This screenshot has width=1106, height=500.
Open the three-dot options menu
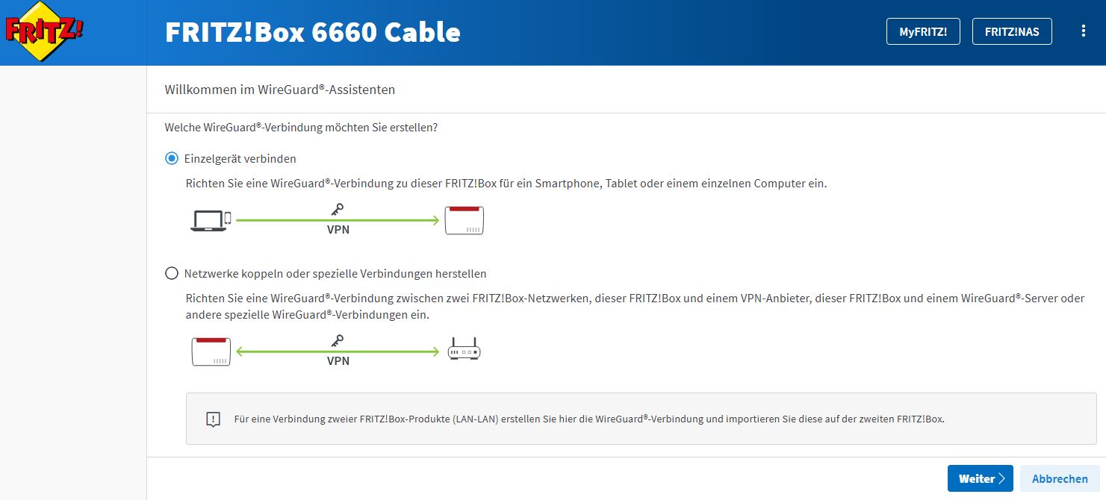(1084, 31)
